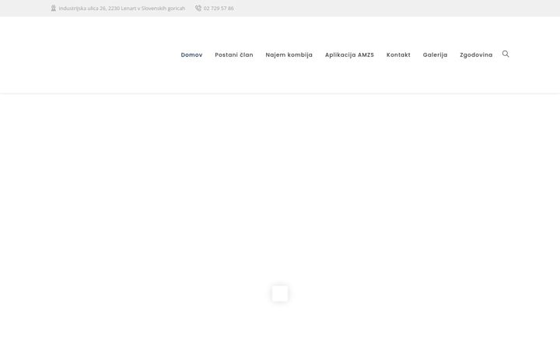Open the Postani član page
Viewport: 560px width, 350px height.
[x=234, y=54]
